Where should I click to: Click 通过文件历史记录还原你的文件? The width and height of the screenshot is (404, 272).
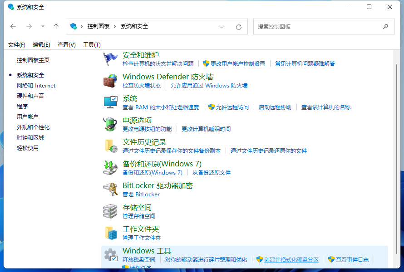pyautogui.click(x=269, y=151)
